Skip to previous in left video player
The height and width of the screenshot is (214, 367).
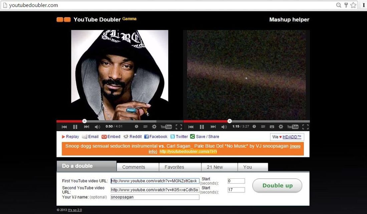pyautogui.click(x=64, y=127)
